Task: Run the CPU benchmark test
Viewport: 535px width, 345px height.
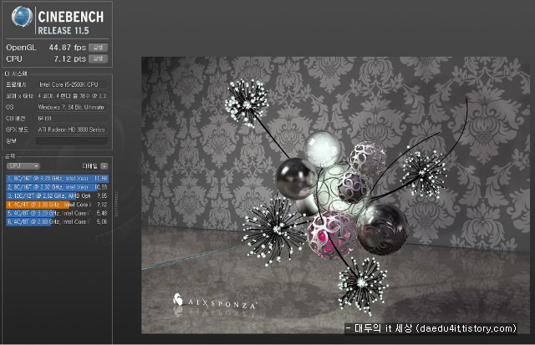Action: pos(98,58)
